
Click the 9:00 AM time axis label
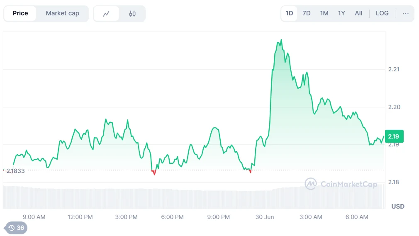(34, 217)
